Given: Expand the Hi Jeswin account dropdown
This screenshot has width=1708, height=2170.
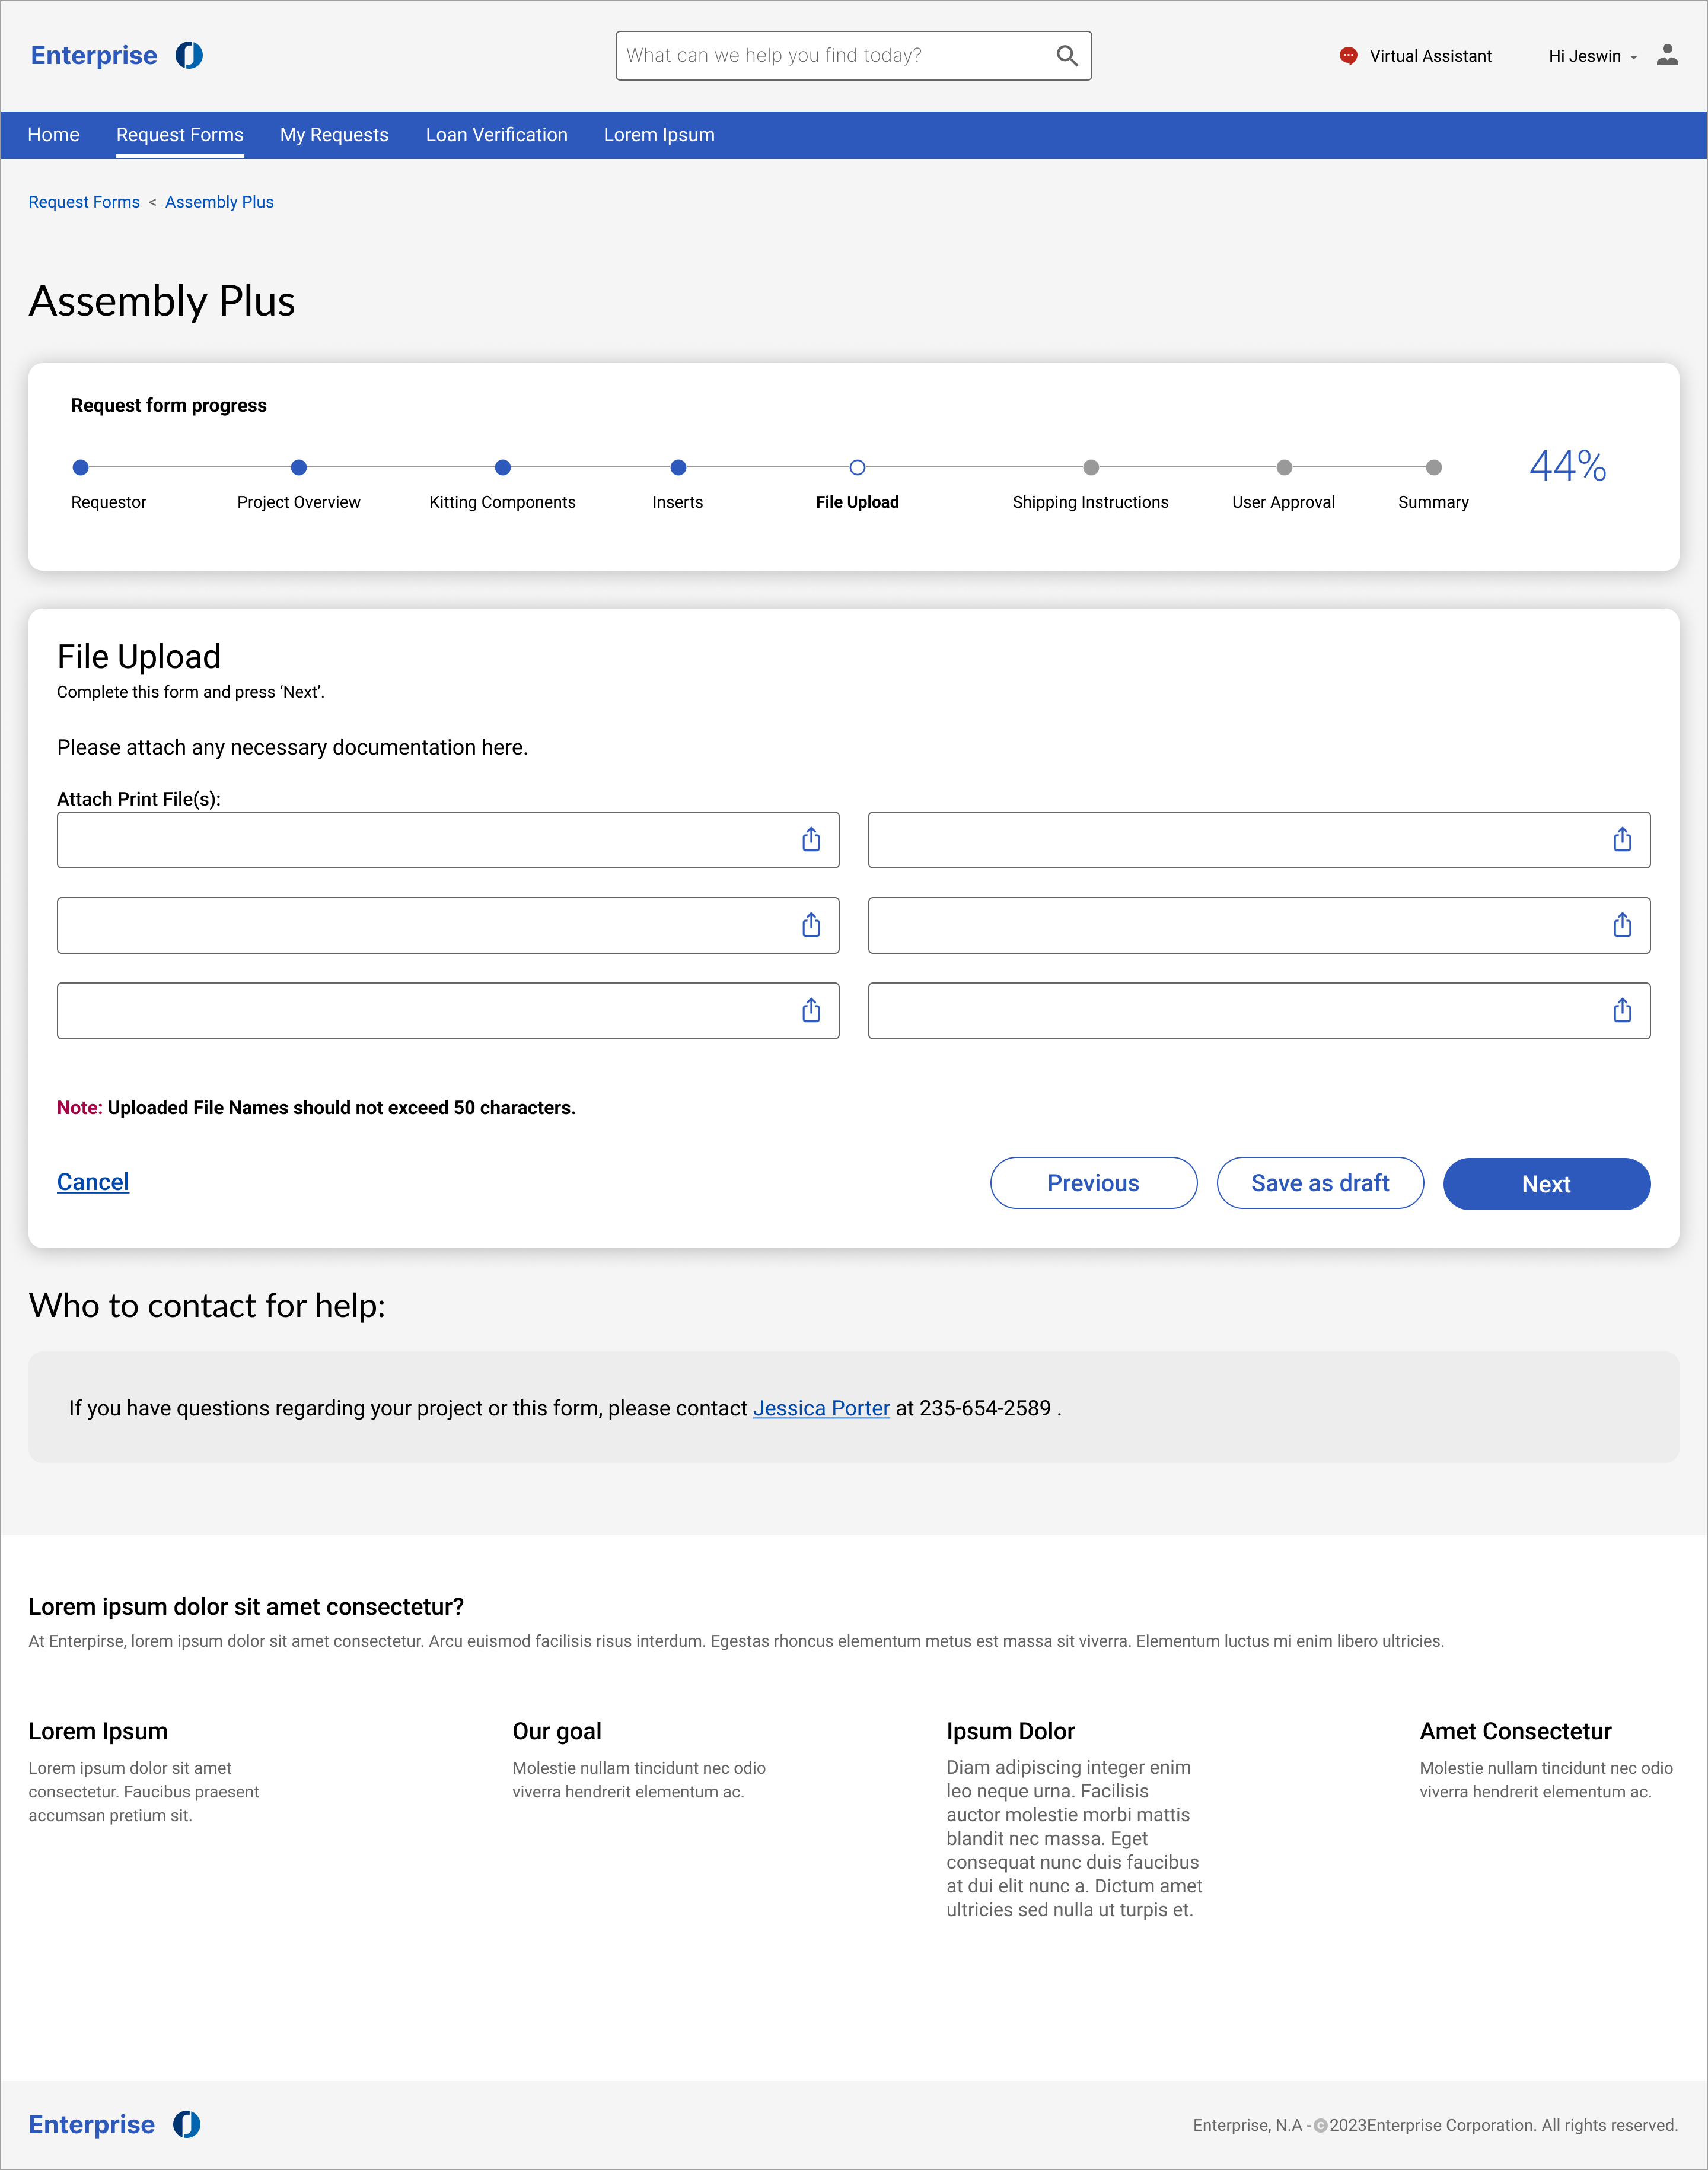Looking at the screenshot, I should coord(1592,56).
